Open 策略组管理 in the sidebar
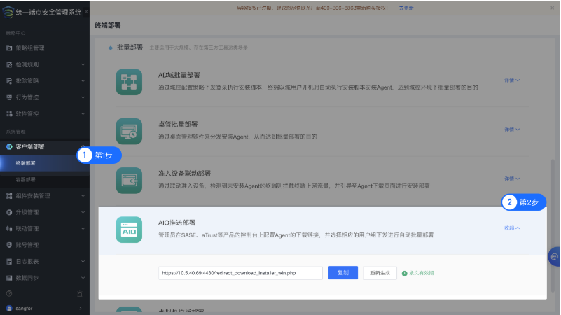561x315 pixels. [x=30, y=48]
